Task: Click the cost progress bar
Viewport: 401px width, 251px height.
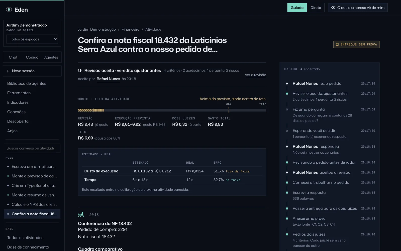Action: point(172,110)
